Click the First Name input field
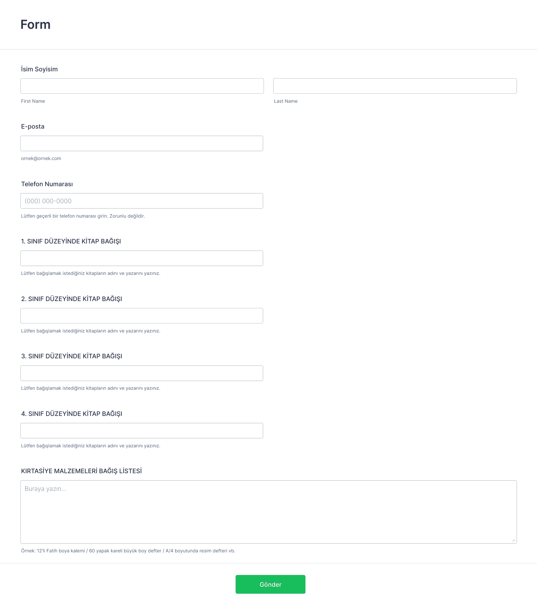This screenshot has height=609, width=537. pos(142,86)
